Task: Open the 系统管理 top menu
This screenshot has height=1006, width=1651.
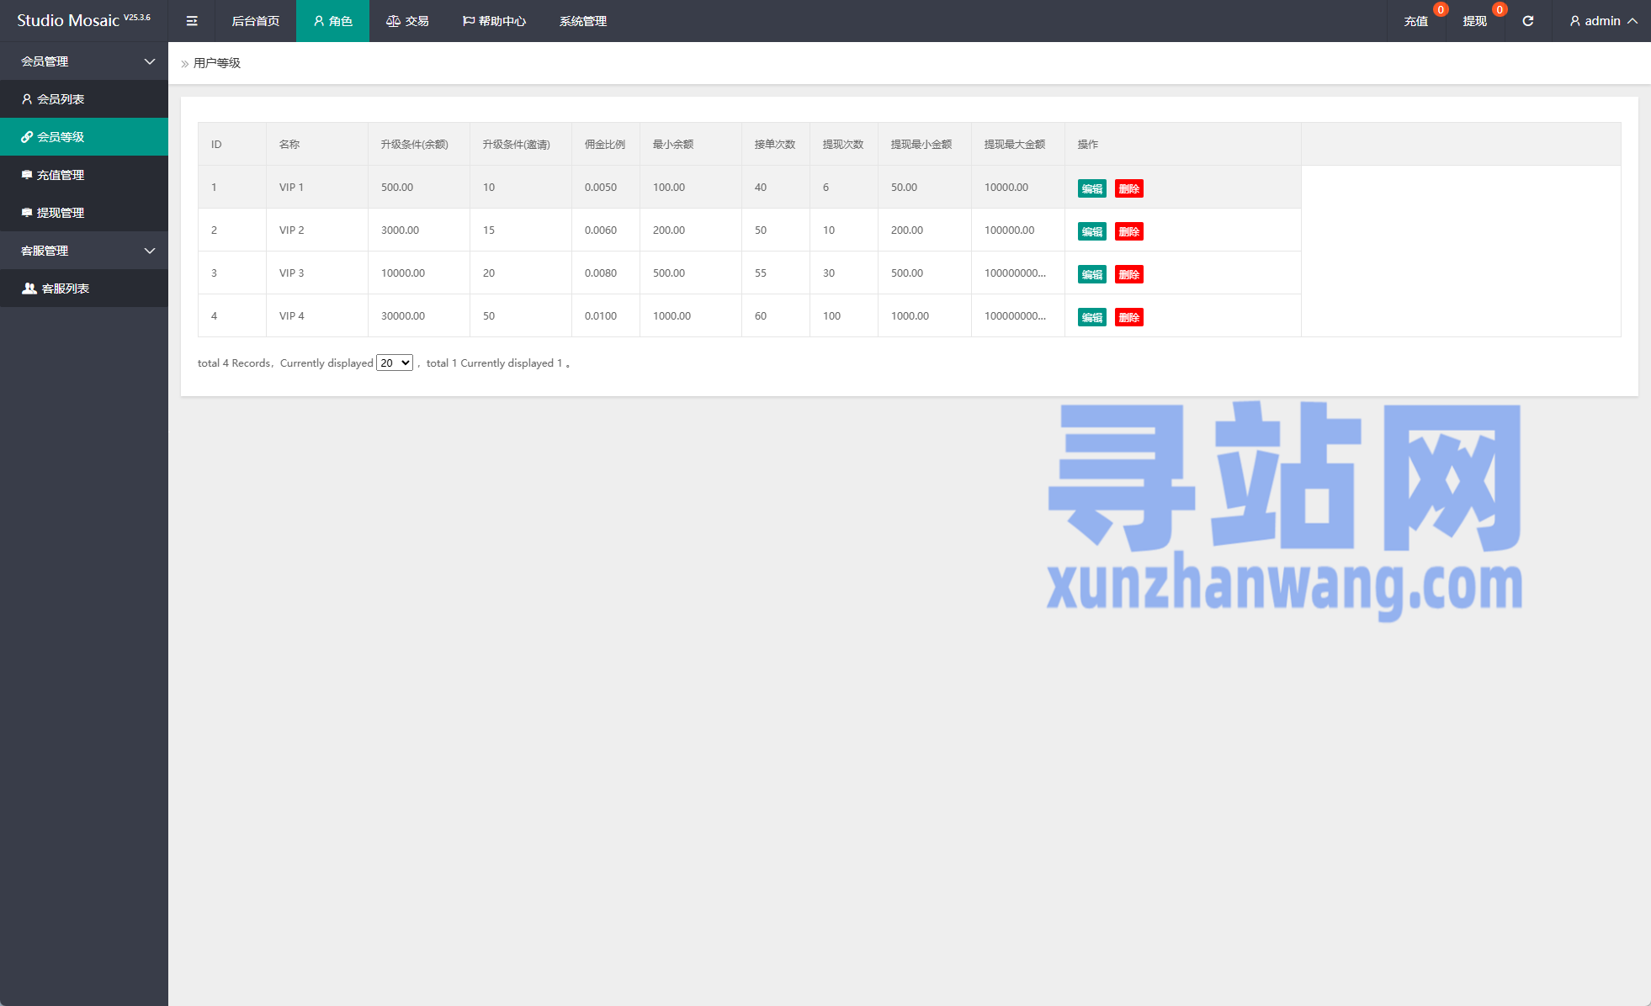Action: pos(583,21)
